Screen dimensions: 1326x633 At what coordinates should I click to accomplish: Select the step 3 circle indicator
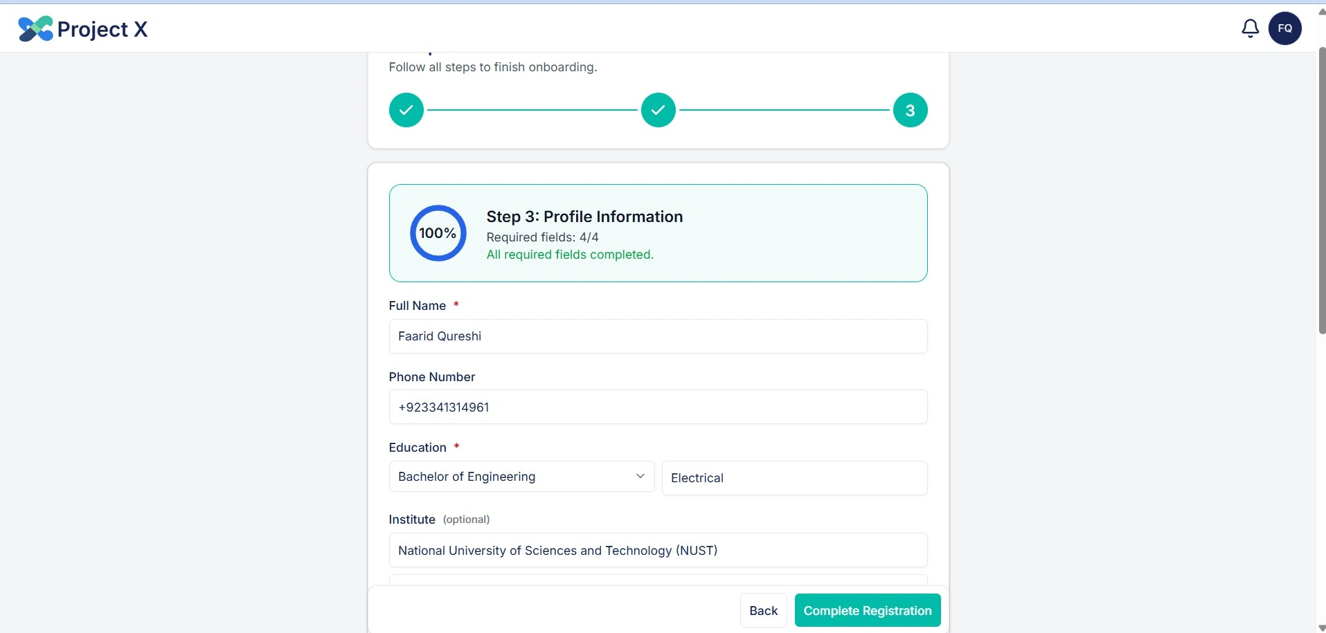point(910,110)
